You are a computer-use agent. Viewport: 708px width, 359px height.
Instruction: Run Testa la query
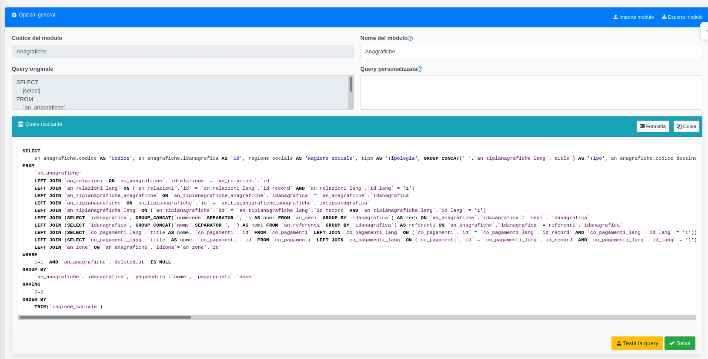[637, 343]
